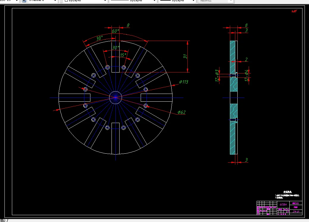Open the "Standard" style dropdown
309x222 pixels.
[x=42, y=1]
